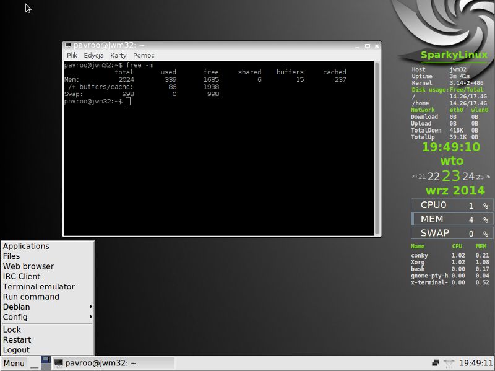The width and height of the screenshot is (495, 371).
Task: Expand the Debian submenu
Action: [x=15, y=307]
